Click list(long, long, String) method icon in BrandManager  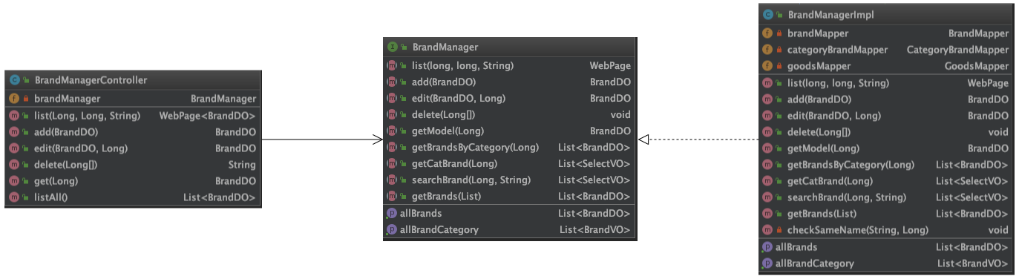point(393,66)
